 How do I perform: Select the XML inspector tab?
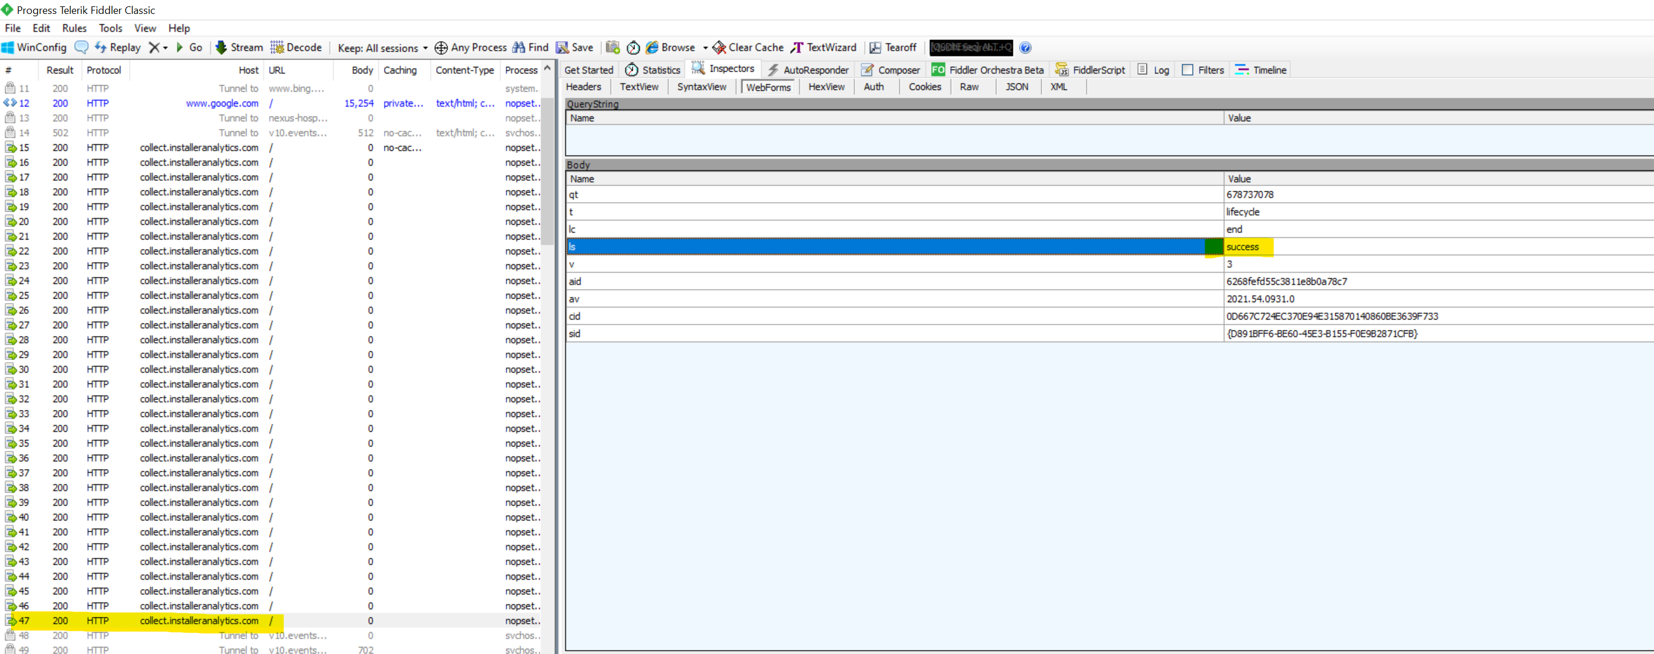point(1059,88)
